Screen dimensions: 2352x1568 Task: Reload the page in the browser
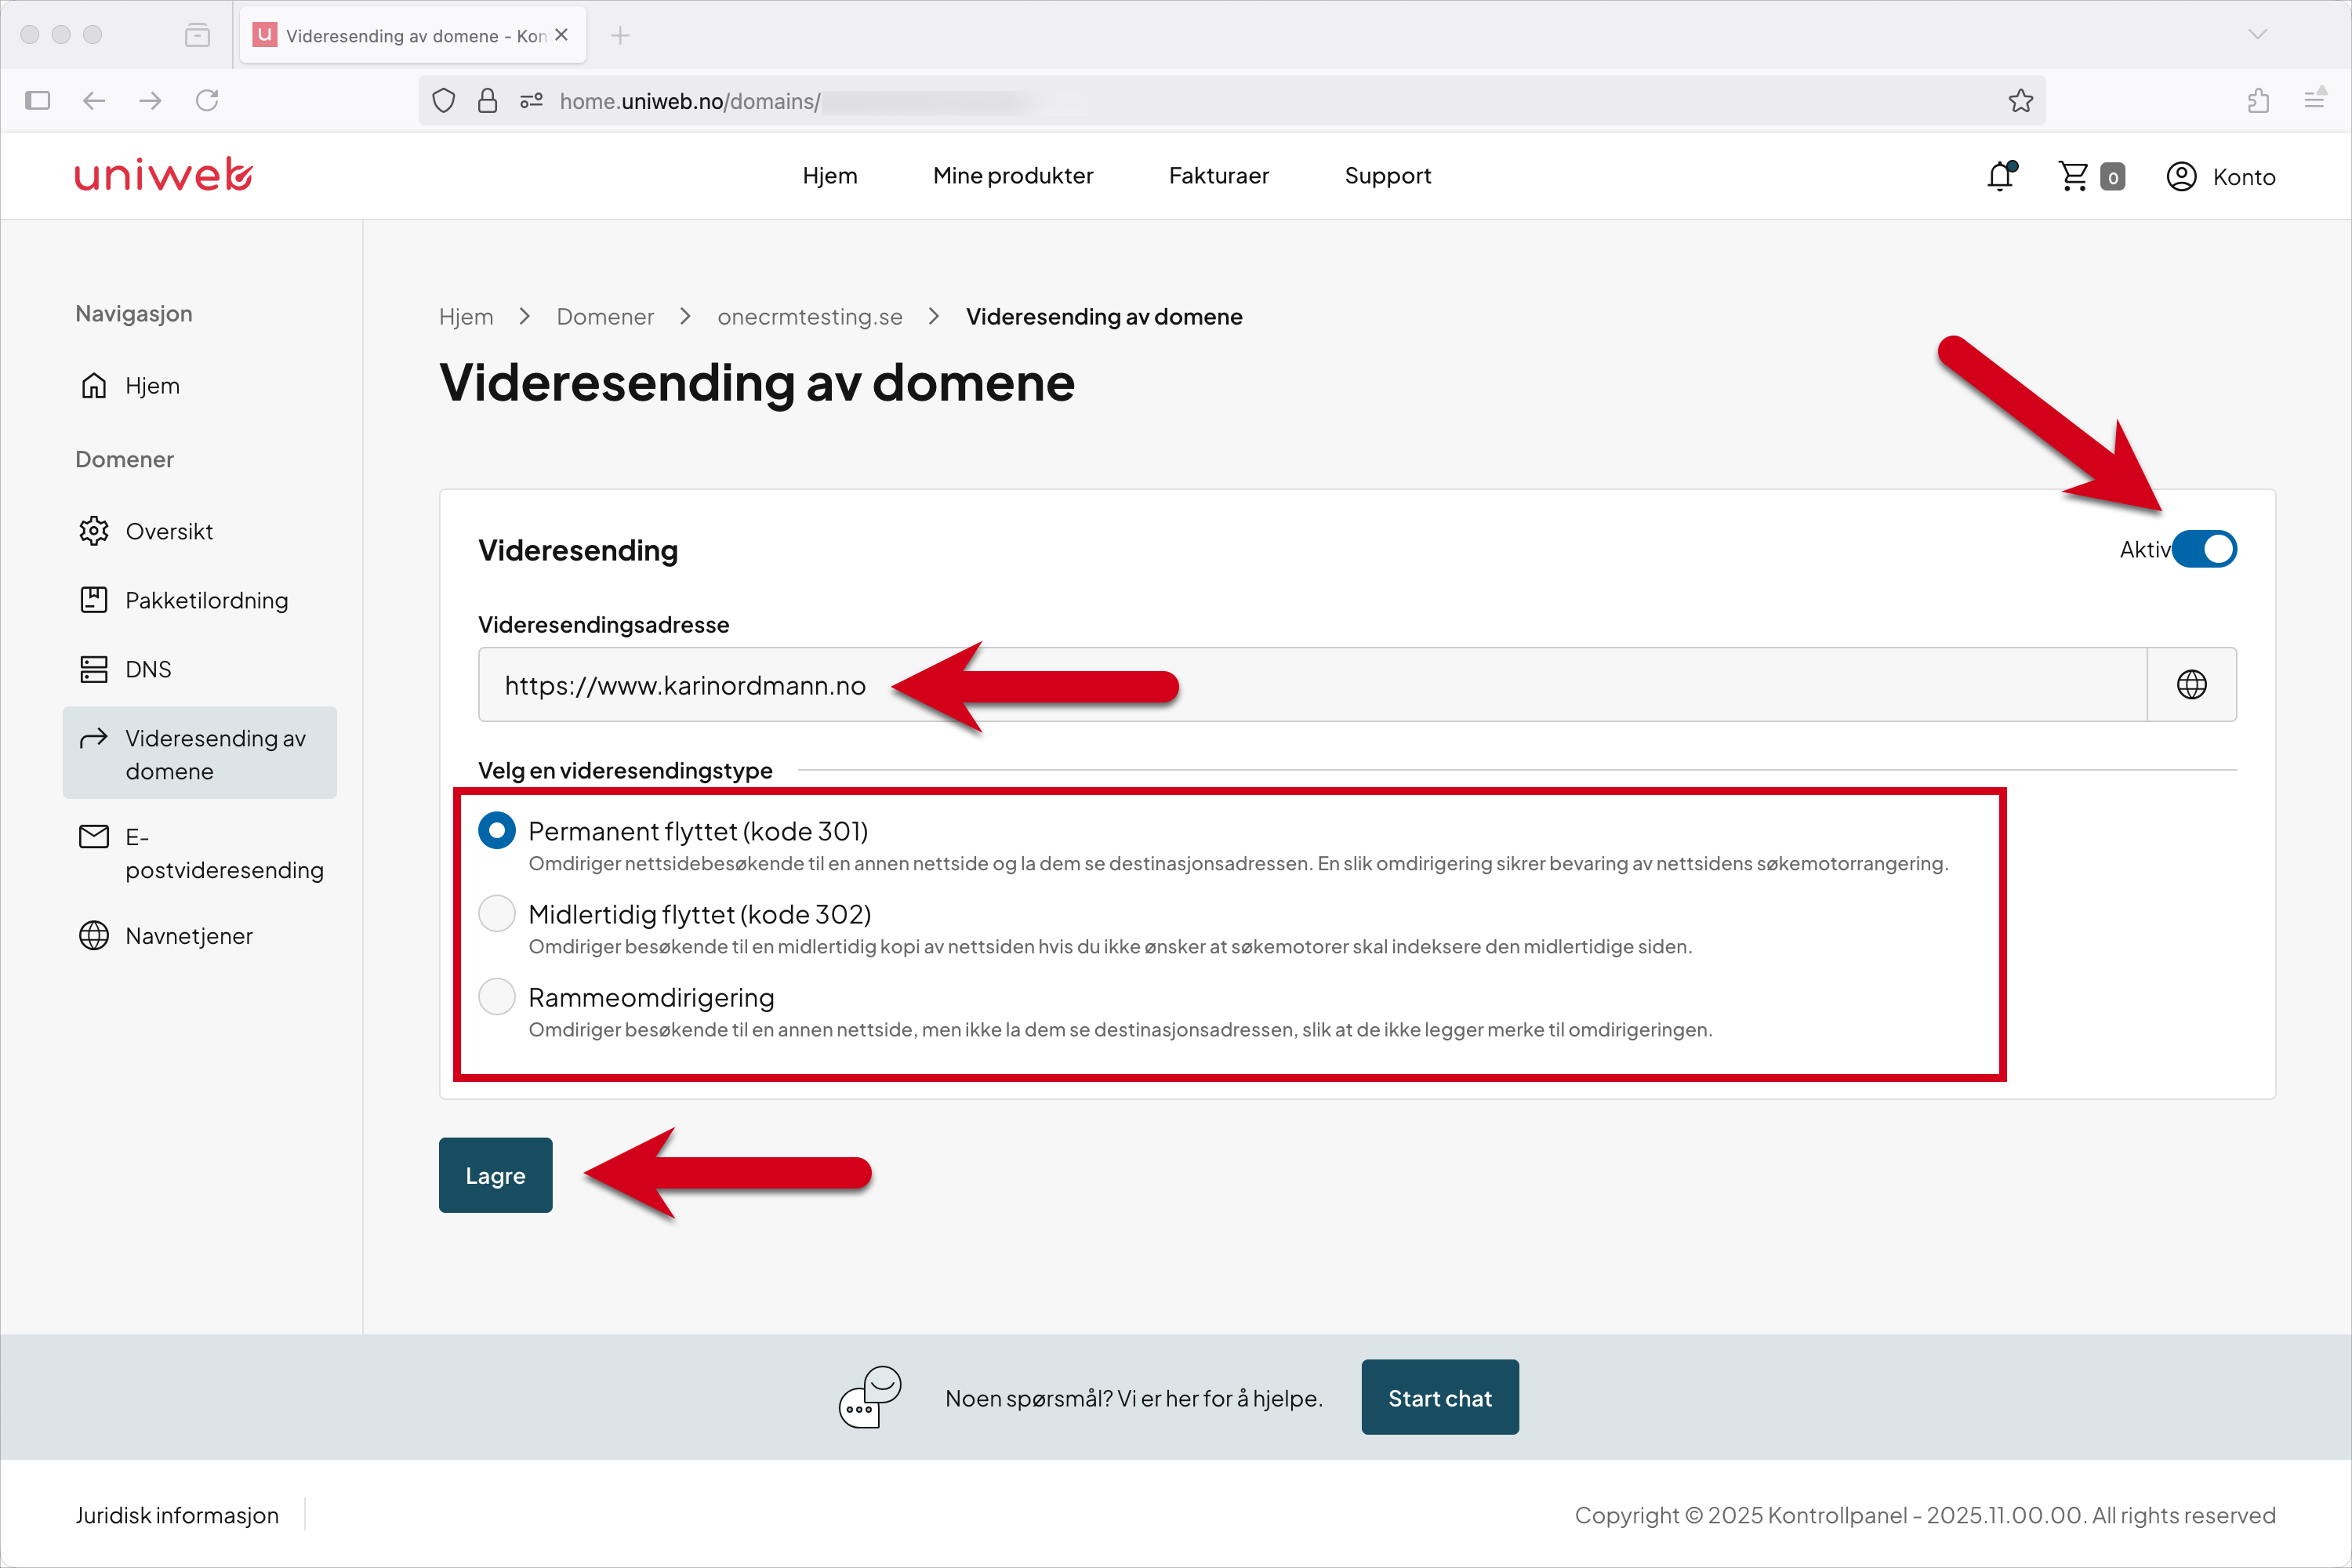coord(207,100)
